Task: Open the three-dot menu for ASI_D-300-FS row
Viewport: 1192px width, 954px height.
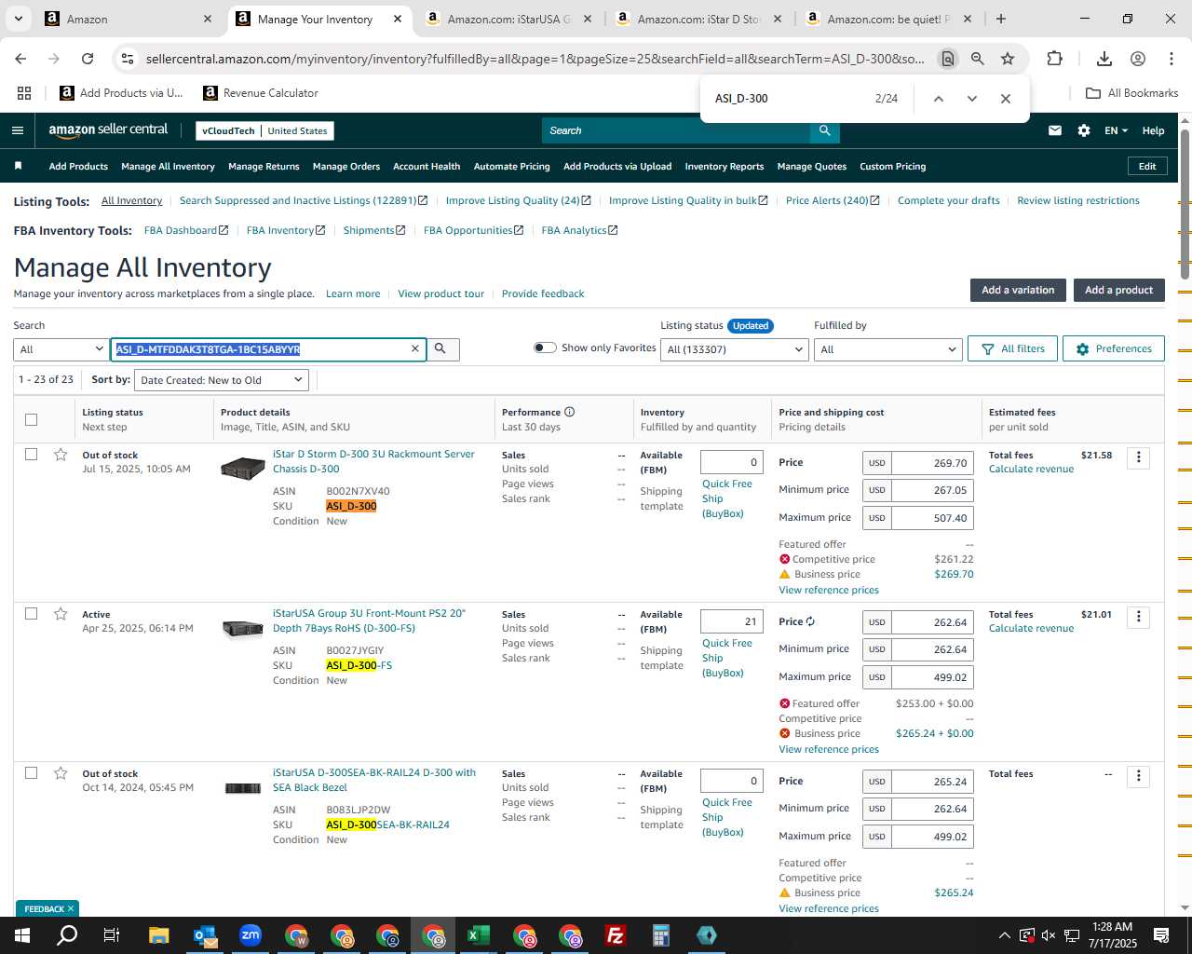Action: 1138,617
